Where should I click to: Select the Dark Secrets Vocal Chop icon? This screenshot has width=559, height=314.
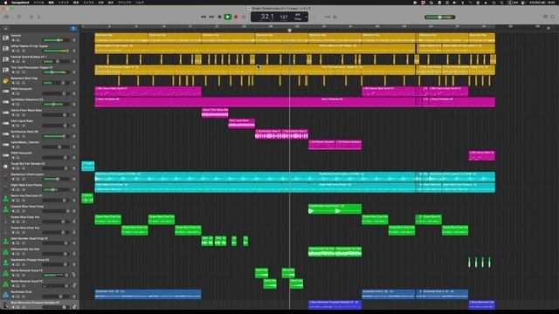pos(5,241)
